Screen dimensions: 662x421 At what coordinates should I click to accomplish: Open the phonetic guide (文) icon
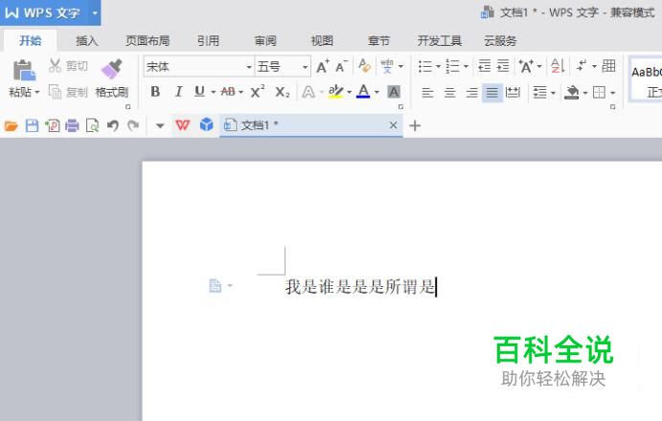[x=387, y=66]
